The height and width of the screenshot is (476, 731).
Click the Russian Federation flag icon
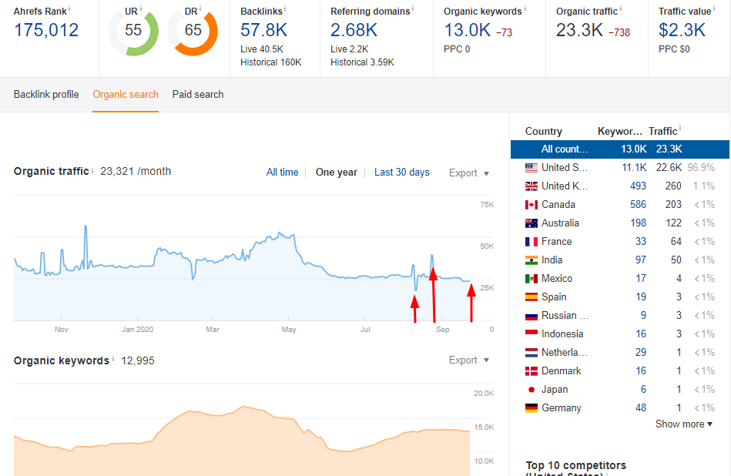pos(531,316)
